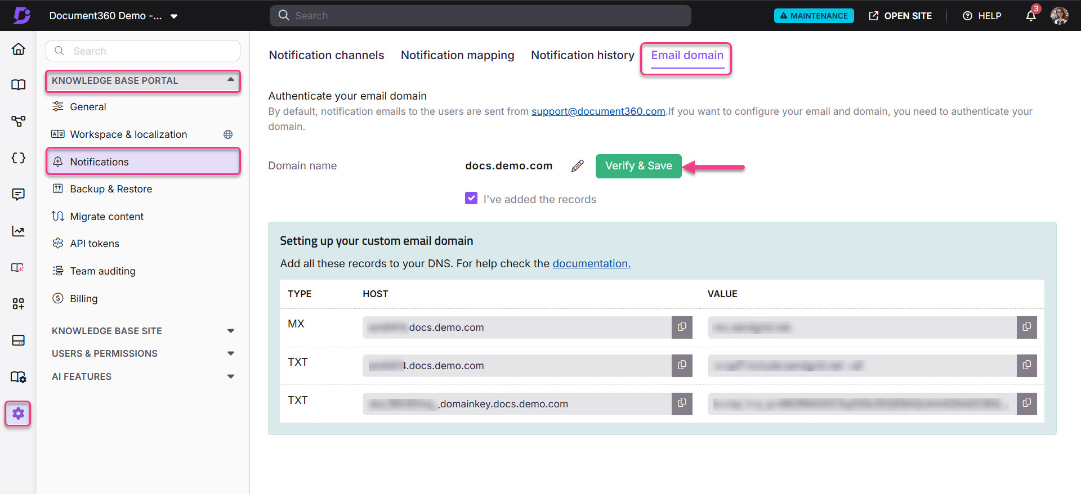Open the notifications bell with badge
Image resolution: width=1081 pixels, height=494 pixels.
pos(1031,15)
